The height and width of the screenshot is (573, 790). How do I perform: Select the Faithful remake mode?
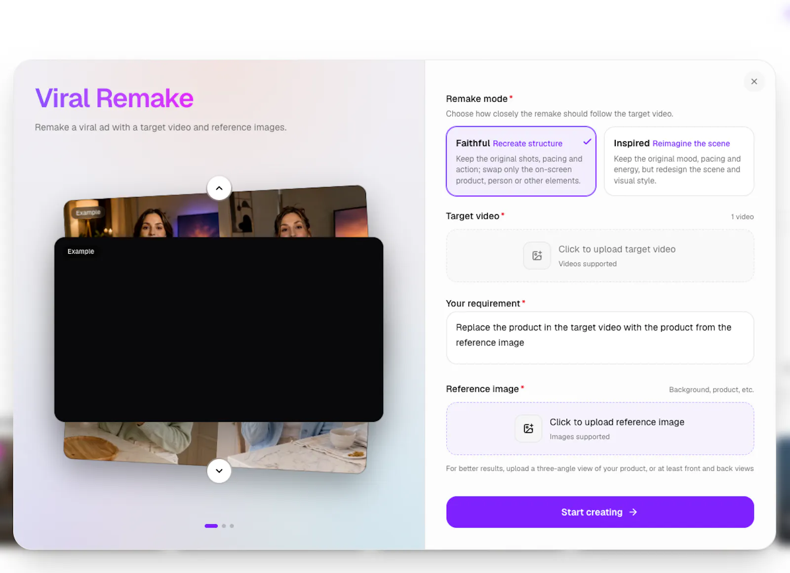pyautogui.click(x=521, y=161)
